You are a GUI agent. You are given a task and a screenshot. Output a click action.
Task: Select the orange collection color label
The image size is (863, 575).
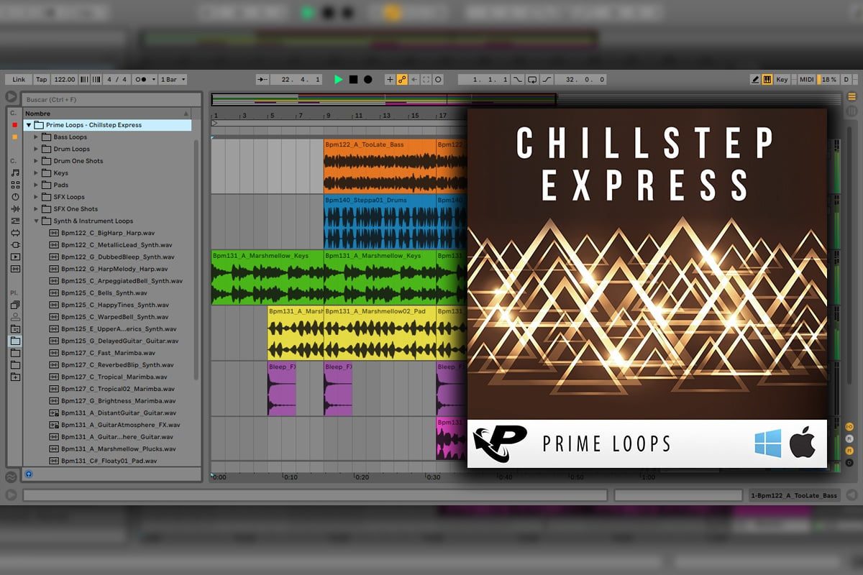[x=14, y=137]
